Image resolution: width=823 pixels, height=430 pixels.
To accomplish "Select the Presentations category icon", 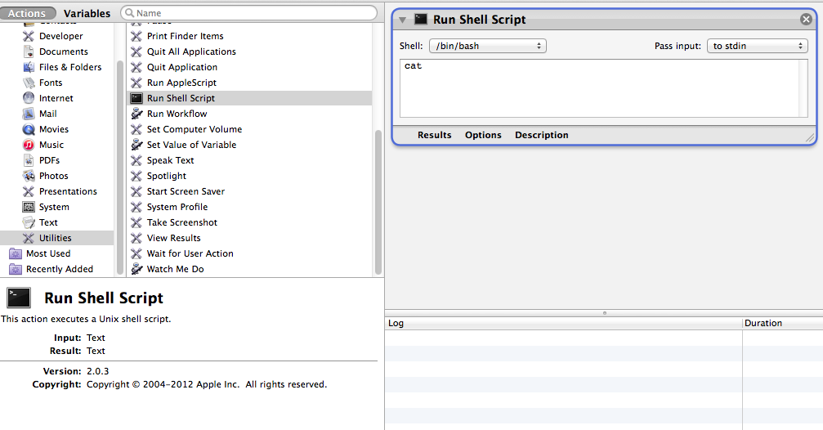I will pos(29,191).
